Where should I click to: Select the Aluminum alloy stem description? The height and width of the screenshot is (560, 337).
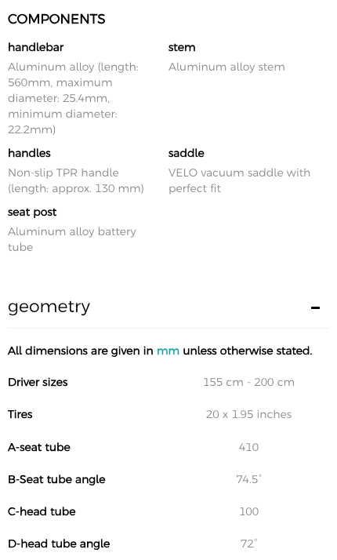226,67
